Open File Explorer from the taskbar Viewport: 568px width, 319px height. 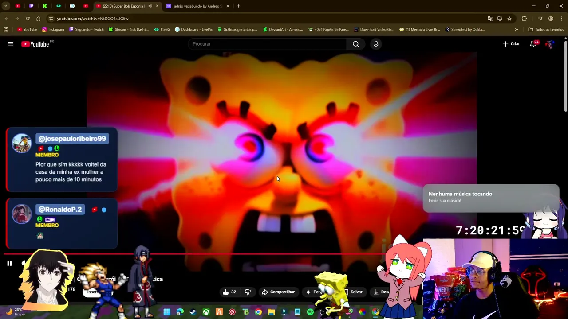(x=271, y=312)
